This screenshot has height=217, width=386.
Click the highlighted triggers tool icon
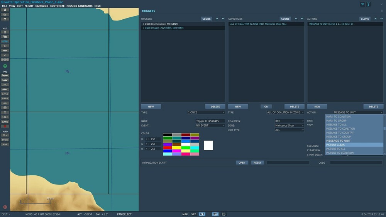point(5,41)
